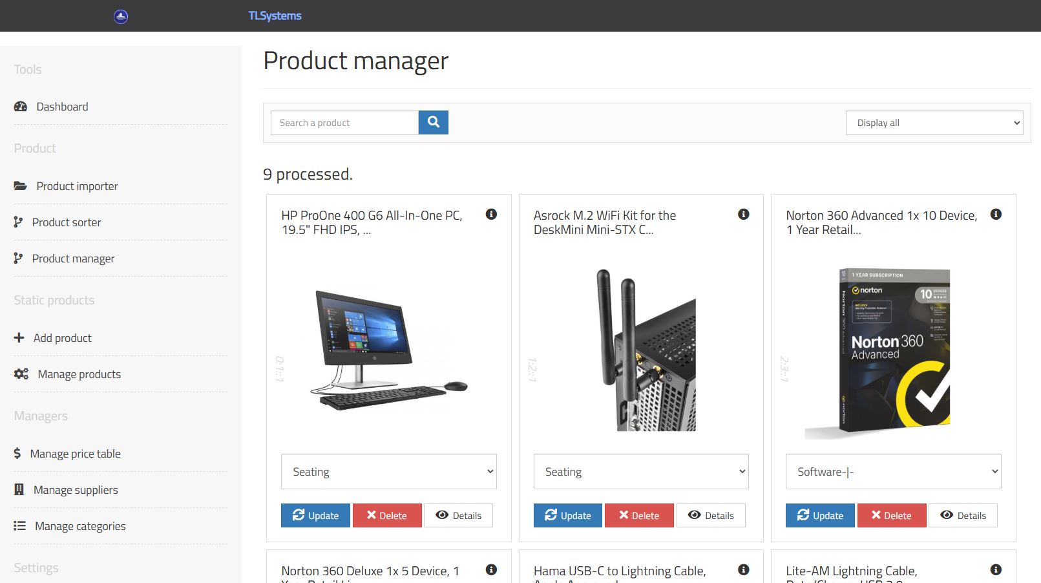Click the info icon on Hama USB-C cable card
1041x583 pixels.
coord(743,569)
